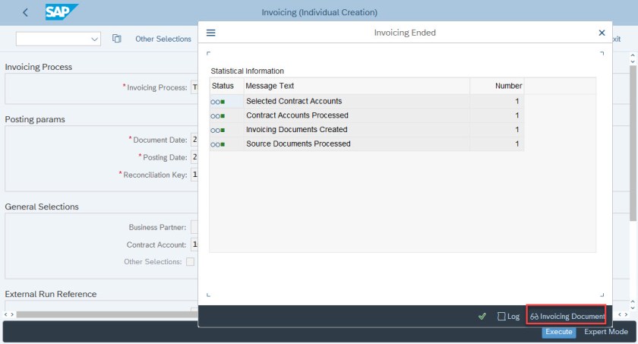The image size is (638, 344).
Task: Click the Number column header
Action: [x=508, y=86]
